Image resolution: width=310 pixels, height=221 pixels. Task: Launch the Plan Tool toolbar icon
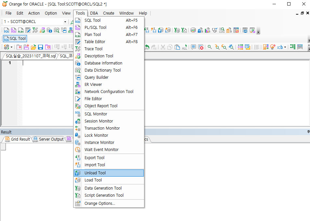point(20,30)
